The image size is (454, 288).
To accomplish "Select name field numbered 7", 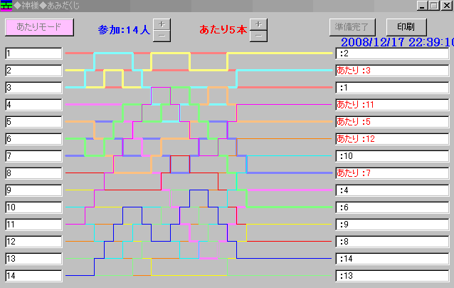I will [x=33, y=156].
